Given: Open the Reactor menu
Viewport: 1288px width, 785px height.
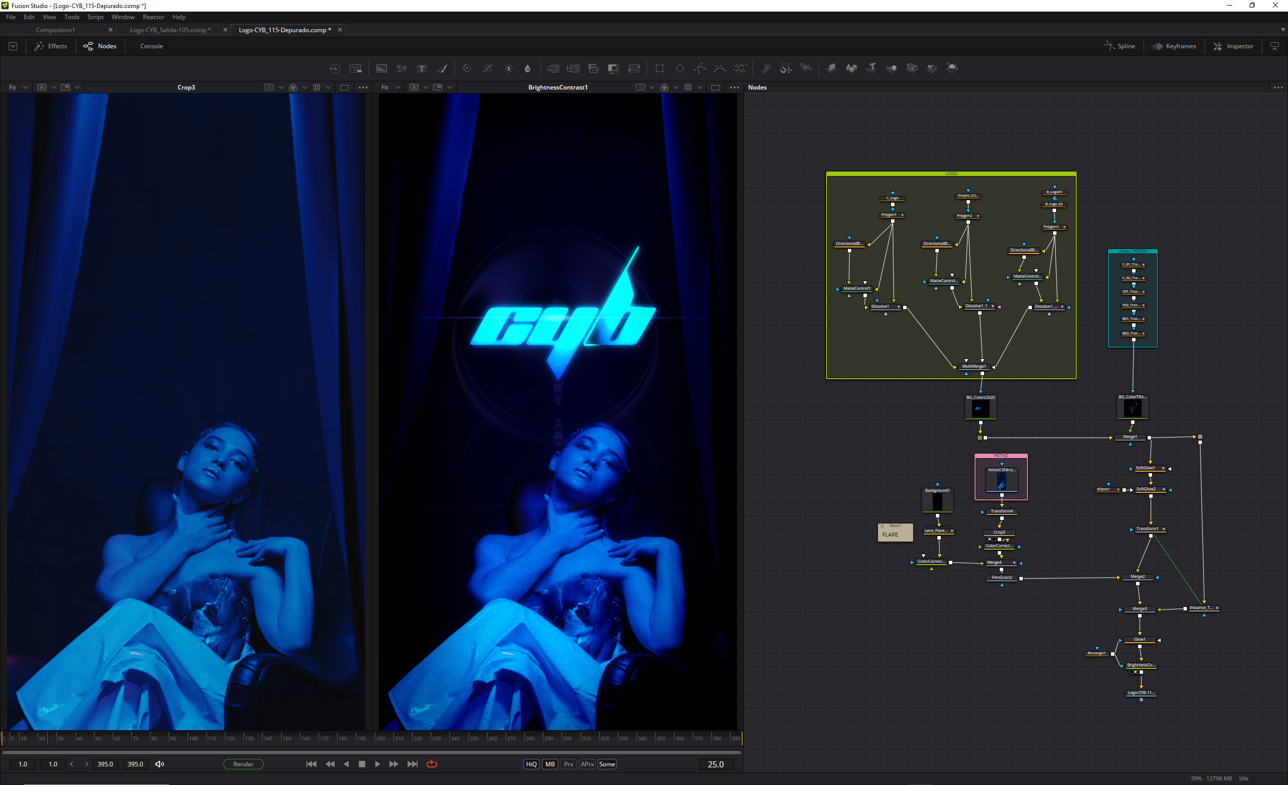Looking at the screenshot, I should pos(153,17).
